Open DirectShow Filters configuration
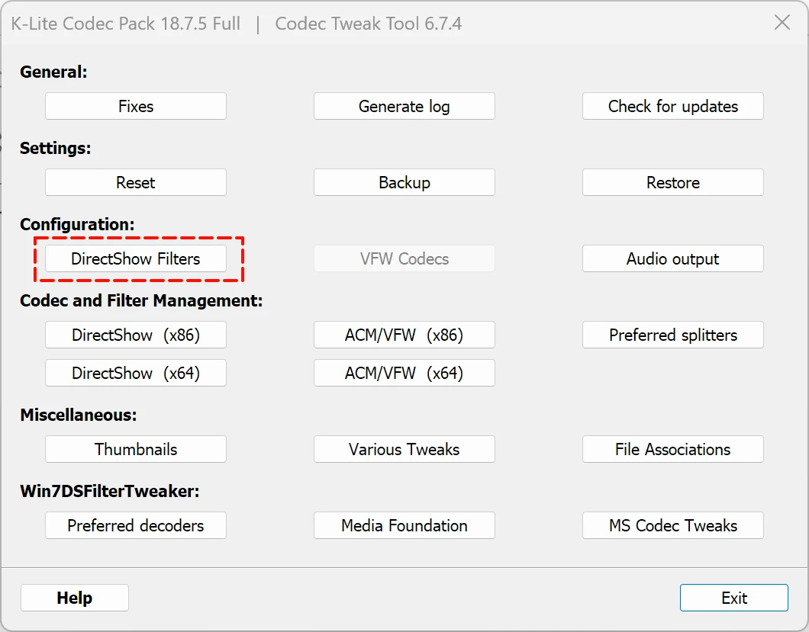This screenshot has height=632, width=809. (136, 259)
